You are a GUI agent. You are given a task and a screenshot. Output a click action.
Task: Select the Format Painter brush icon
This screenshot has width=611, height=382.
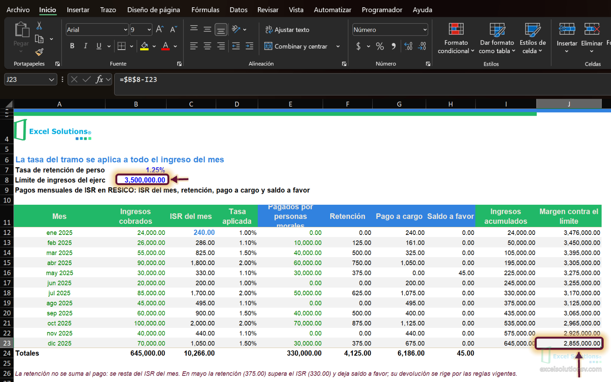pyautogui.click(x=39, y=52)
